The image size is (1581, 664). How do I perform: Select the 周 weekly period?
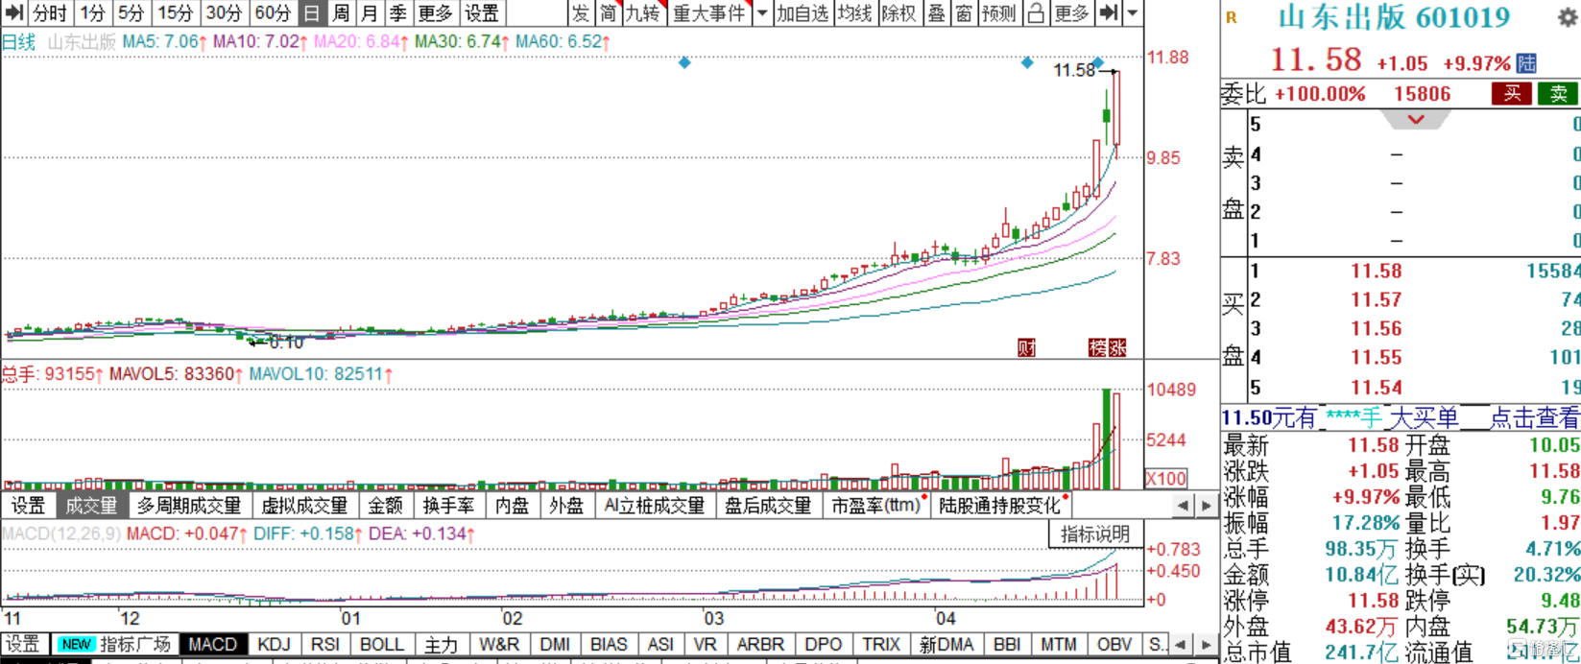coord(341,13)
